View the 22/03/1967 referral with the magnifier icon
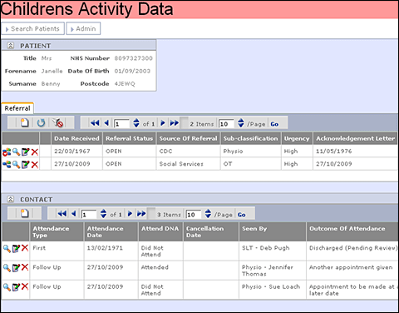The height and width of the screenshot is (313, 399). (16, 152)
